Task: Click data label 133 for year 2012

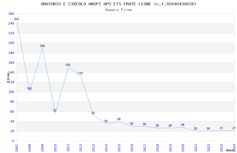Action: coord(80,73)
